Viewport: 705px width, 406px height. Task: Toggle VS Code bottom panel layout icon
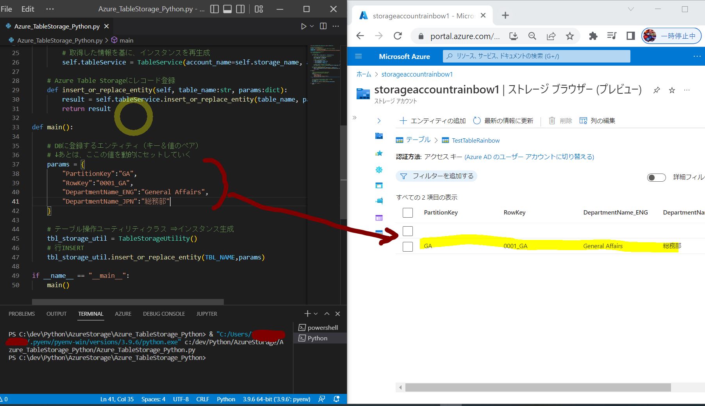pos(227,9)
